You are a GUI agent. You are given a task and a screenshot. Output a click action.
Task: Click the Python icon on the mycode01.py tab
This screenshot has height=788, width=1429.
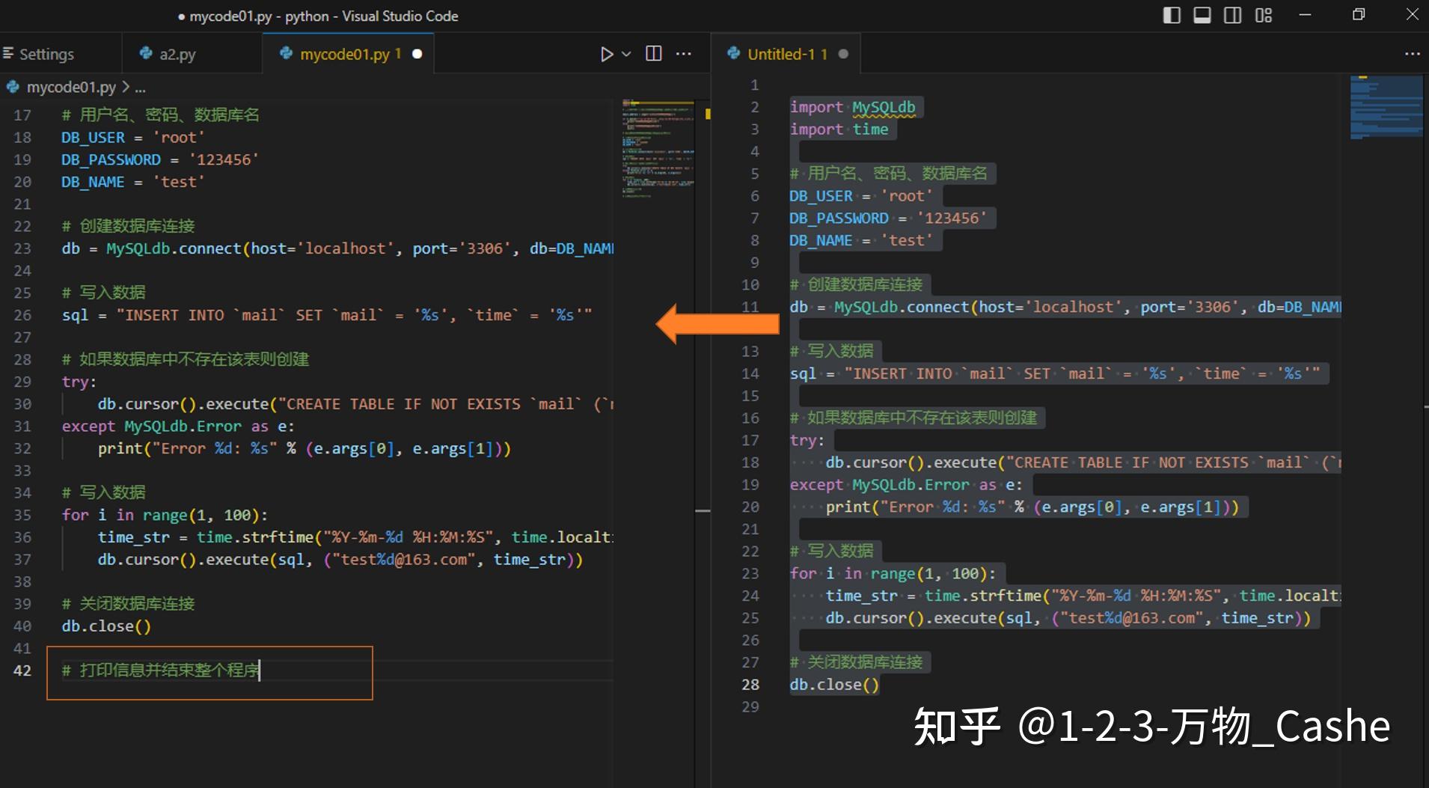287,53
